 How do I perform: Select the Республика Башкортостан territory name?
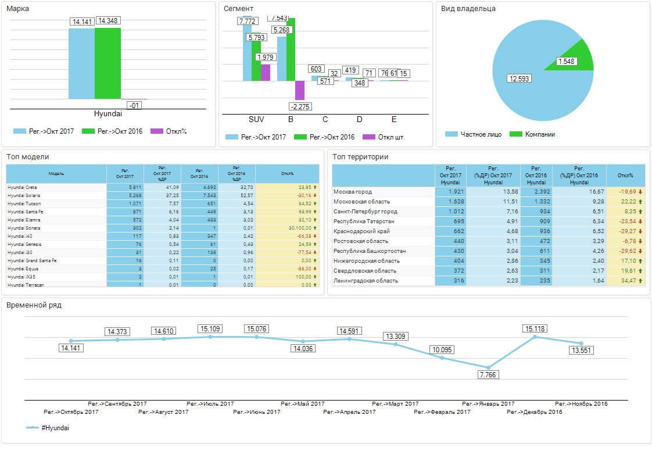pos(370,251)
